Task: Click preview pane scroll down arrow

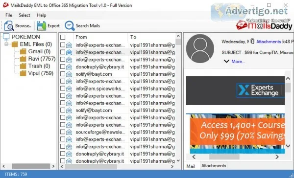Action: point(288,146)
